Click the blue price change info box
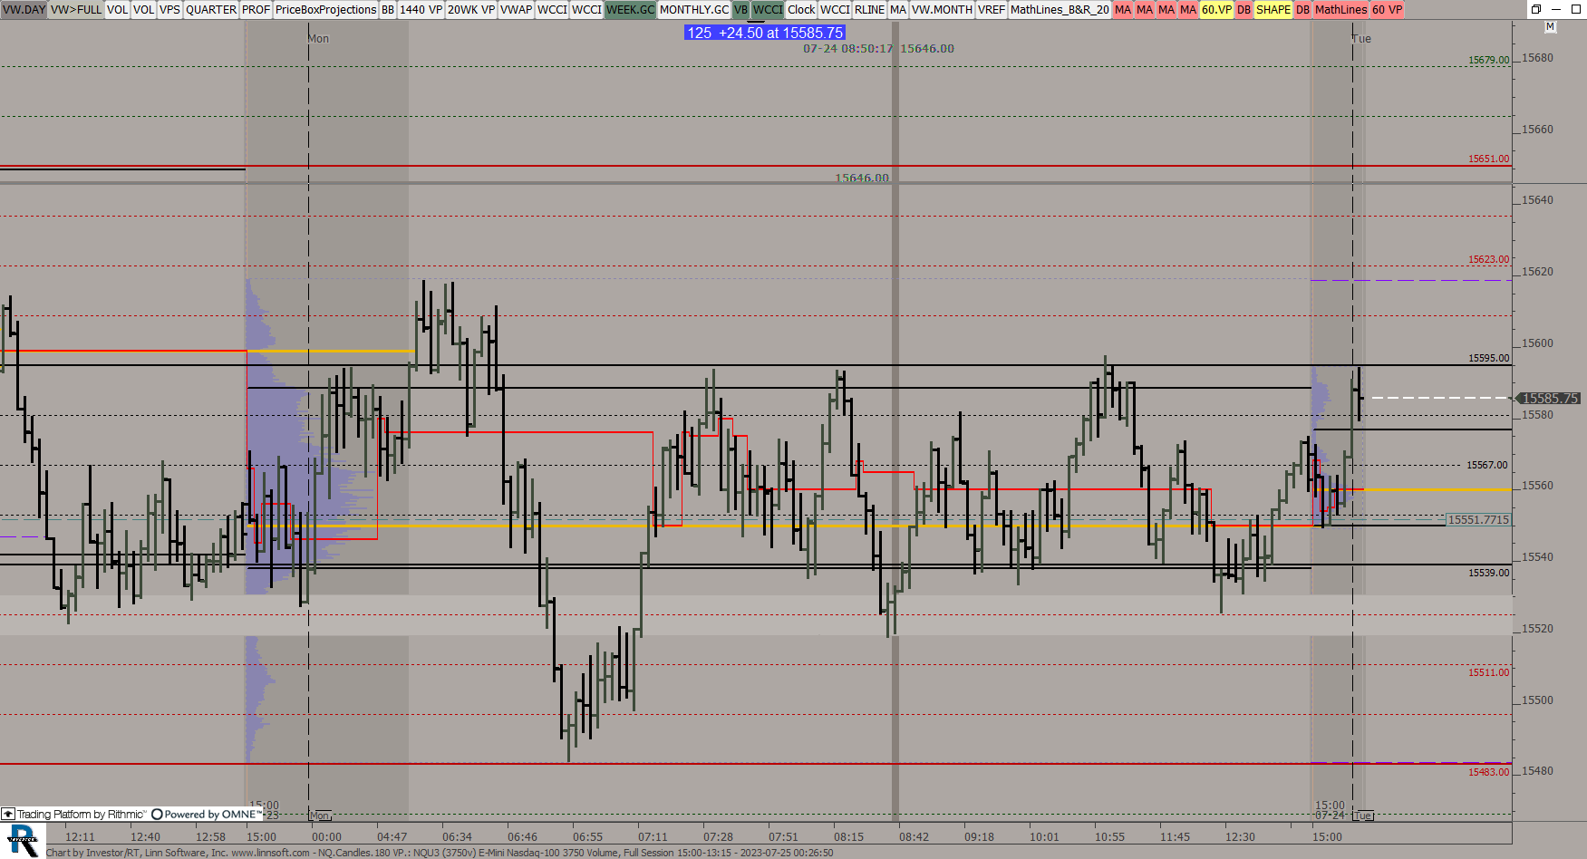The image size is (1587, 859). pyautogui.click(x=765, y=33)
